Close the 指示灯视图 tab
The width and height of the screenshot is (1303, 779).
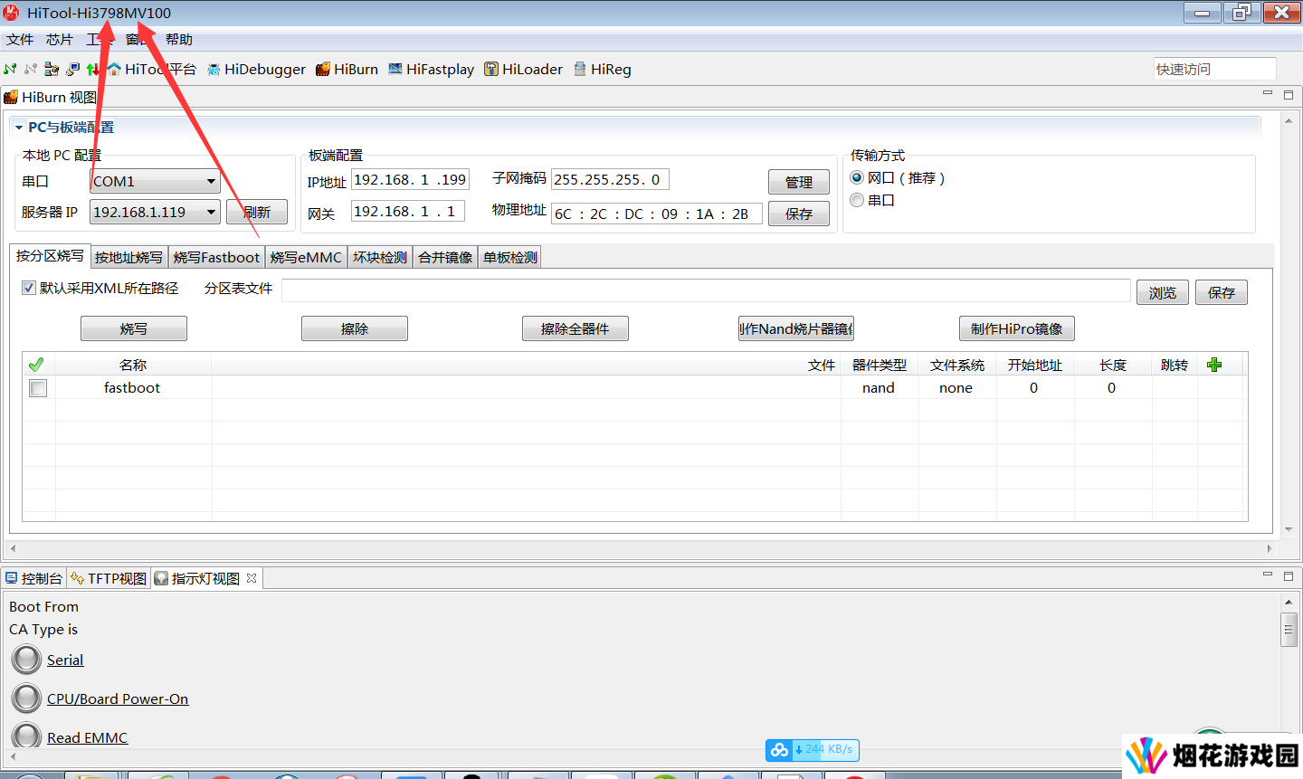click(x=252, y=578)
